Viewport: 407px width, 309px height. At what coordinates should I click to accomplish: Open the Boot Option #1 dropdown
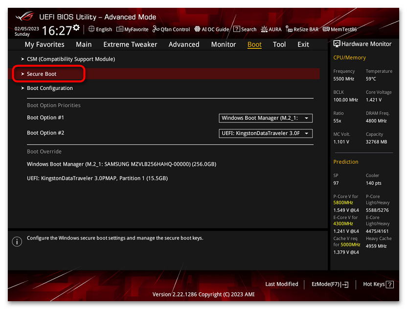coord(266,118)
